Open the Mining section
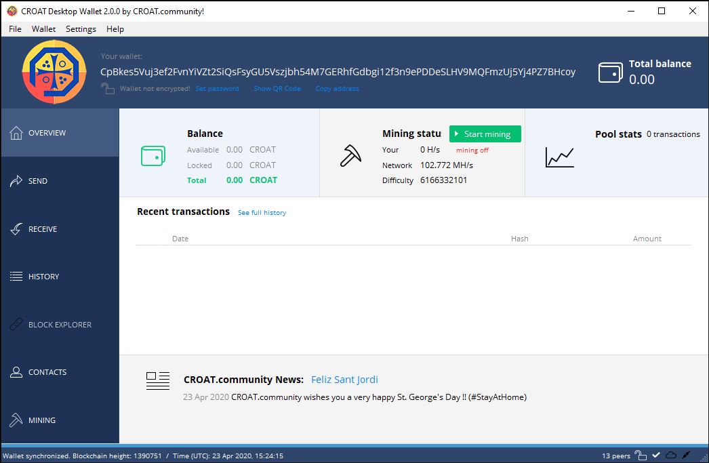The image size is (709, 463). coord(60,420)
